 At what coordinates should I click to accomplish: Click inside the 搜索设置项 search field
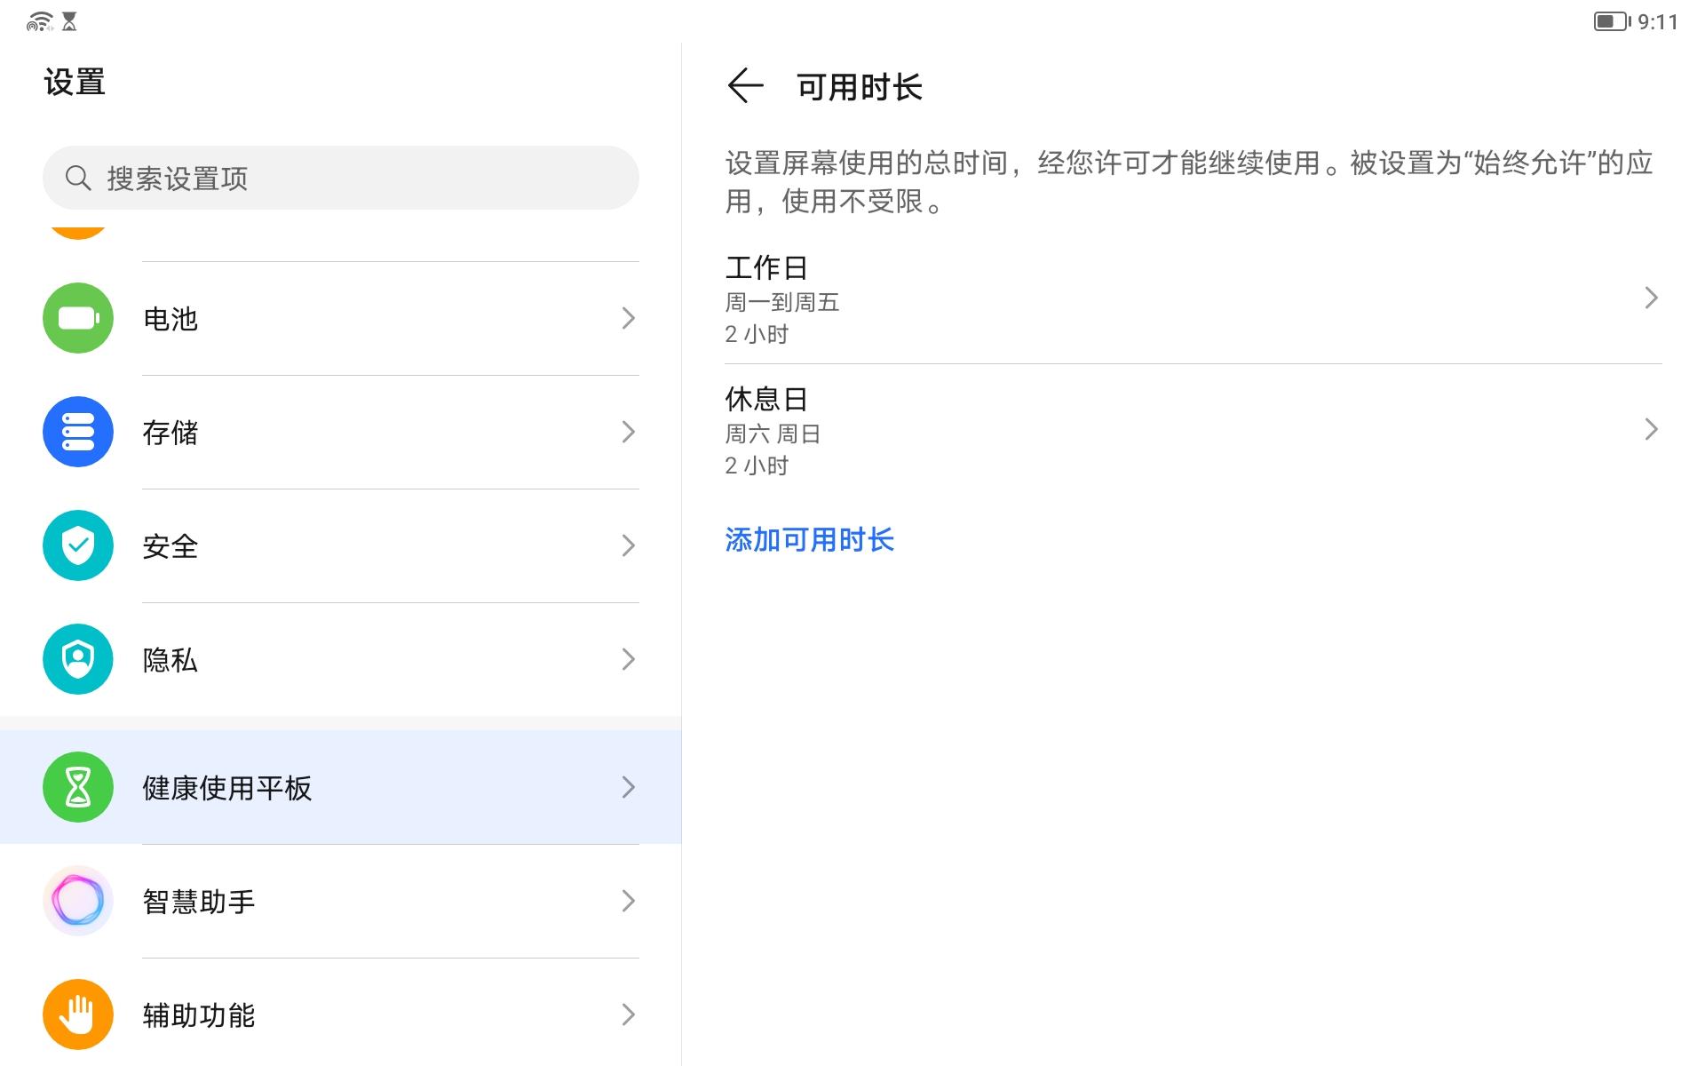click(x=340, y=177)
